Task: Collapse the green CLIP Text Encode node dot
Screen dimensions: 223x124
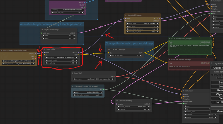Action: (x=170, y=39)
